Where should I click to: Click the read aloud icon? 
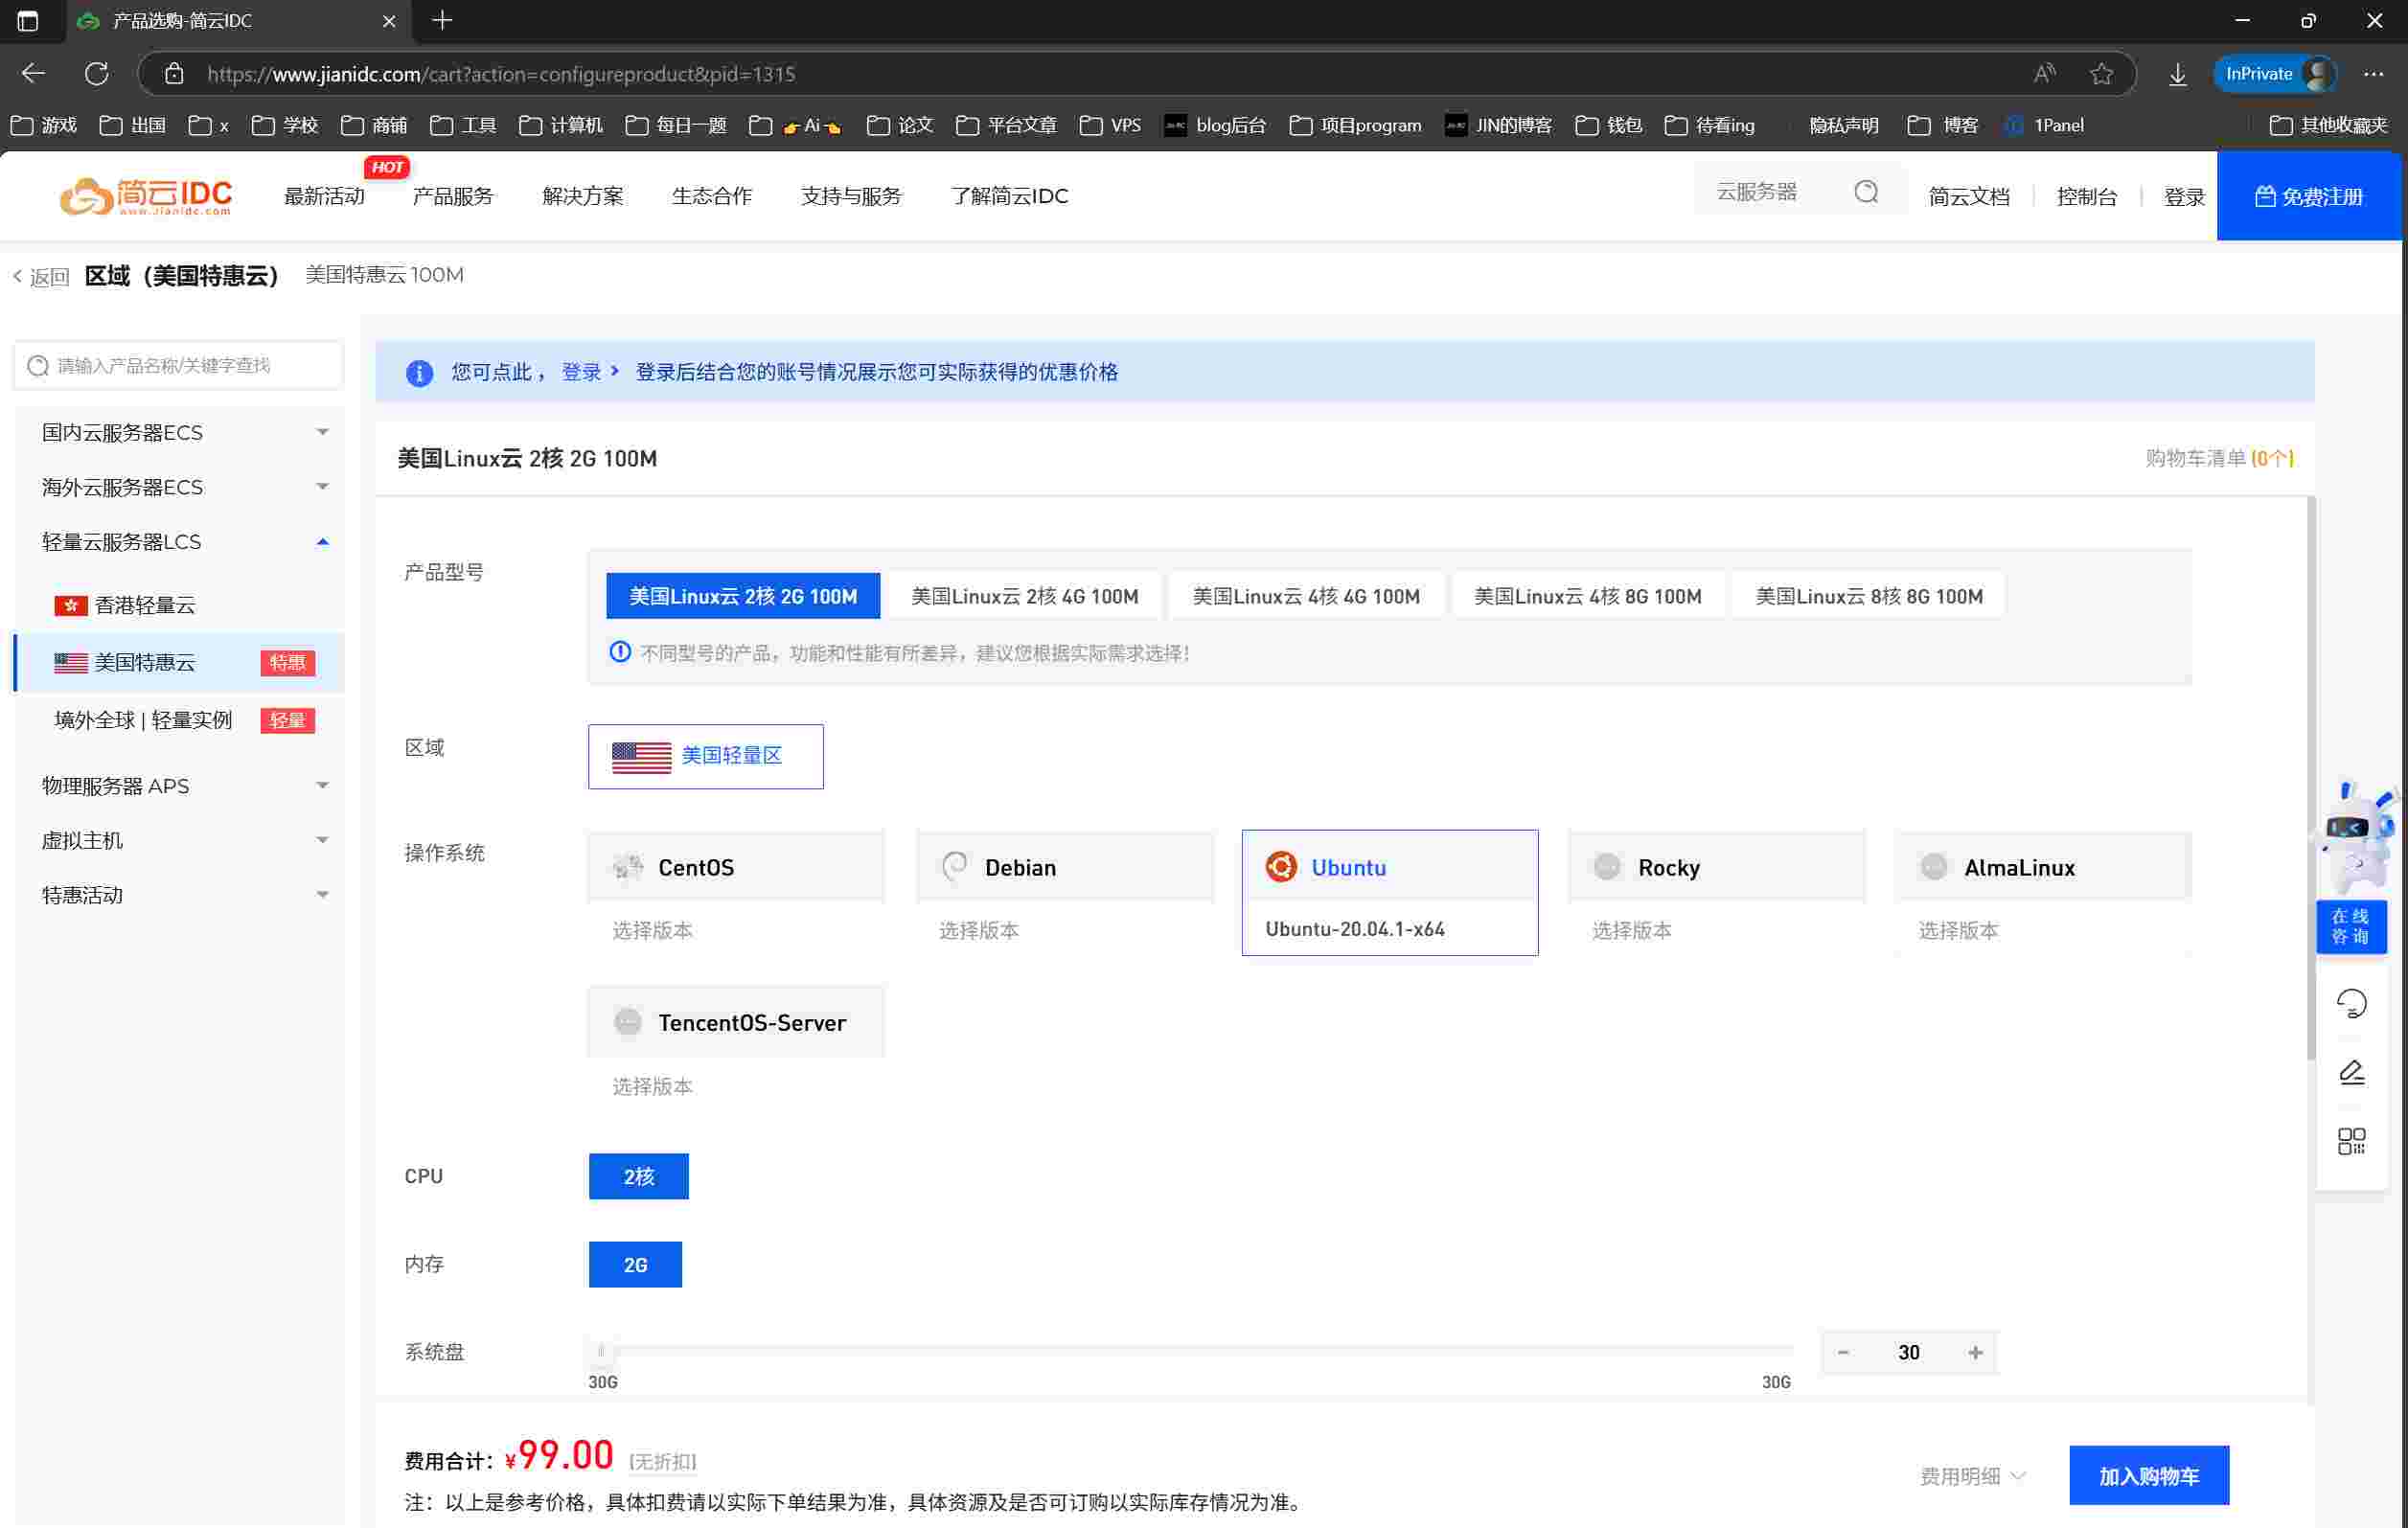tap(2044, 73)
